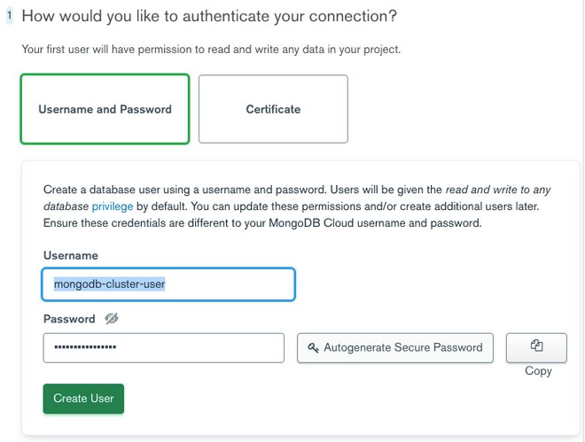585x442 pixels.
Task: Click the clipboard copy icon button
Action: click(536, 346)
